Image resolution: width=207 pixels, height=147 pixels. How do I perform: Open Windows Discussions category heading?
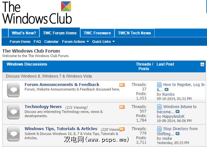27,64
